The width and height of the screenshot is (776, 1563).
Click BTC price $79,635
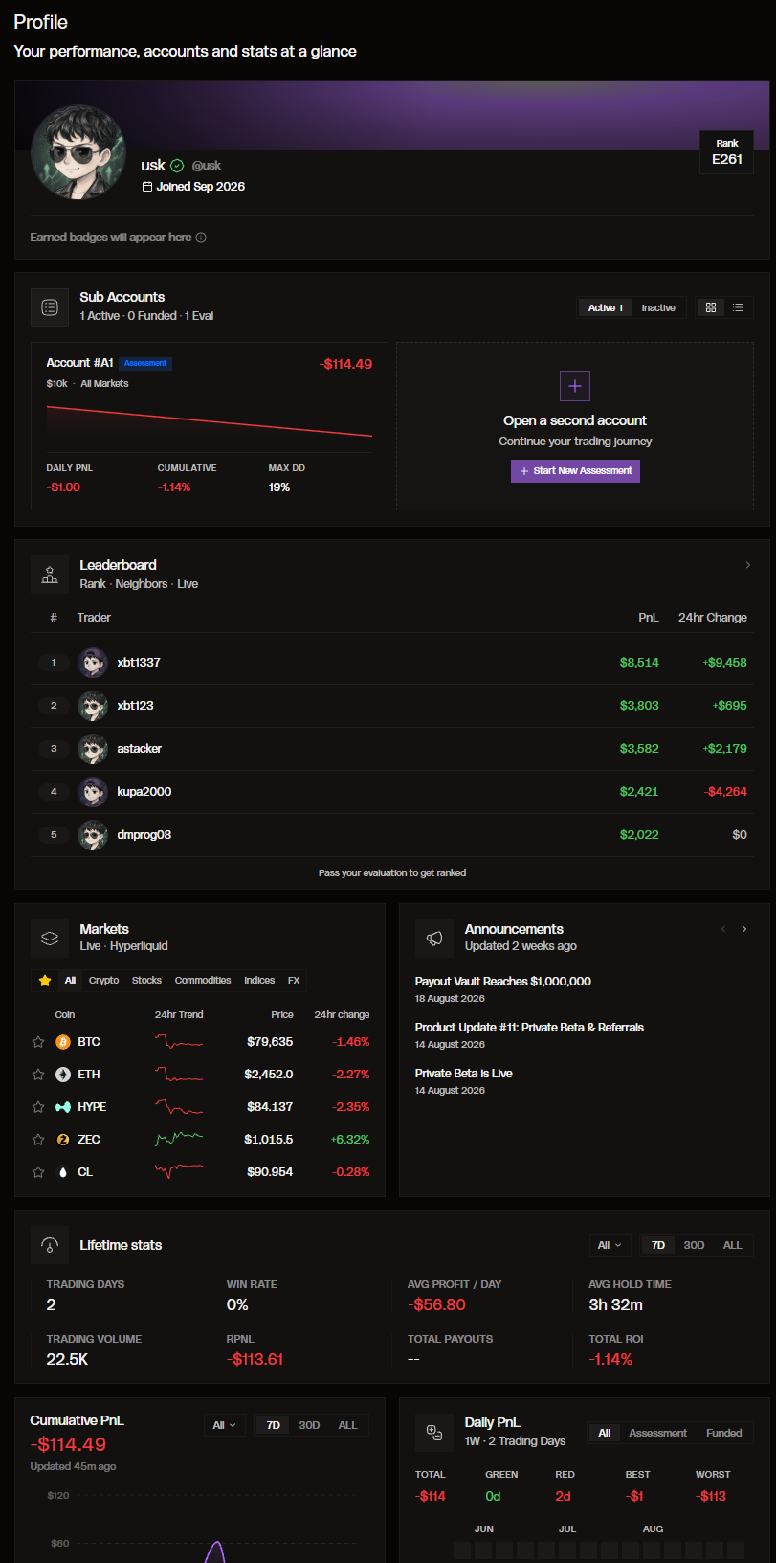270,1042
